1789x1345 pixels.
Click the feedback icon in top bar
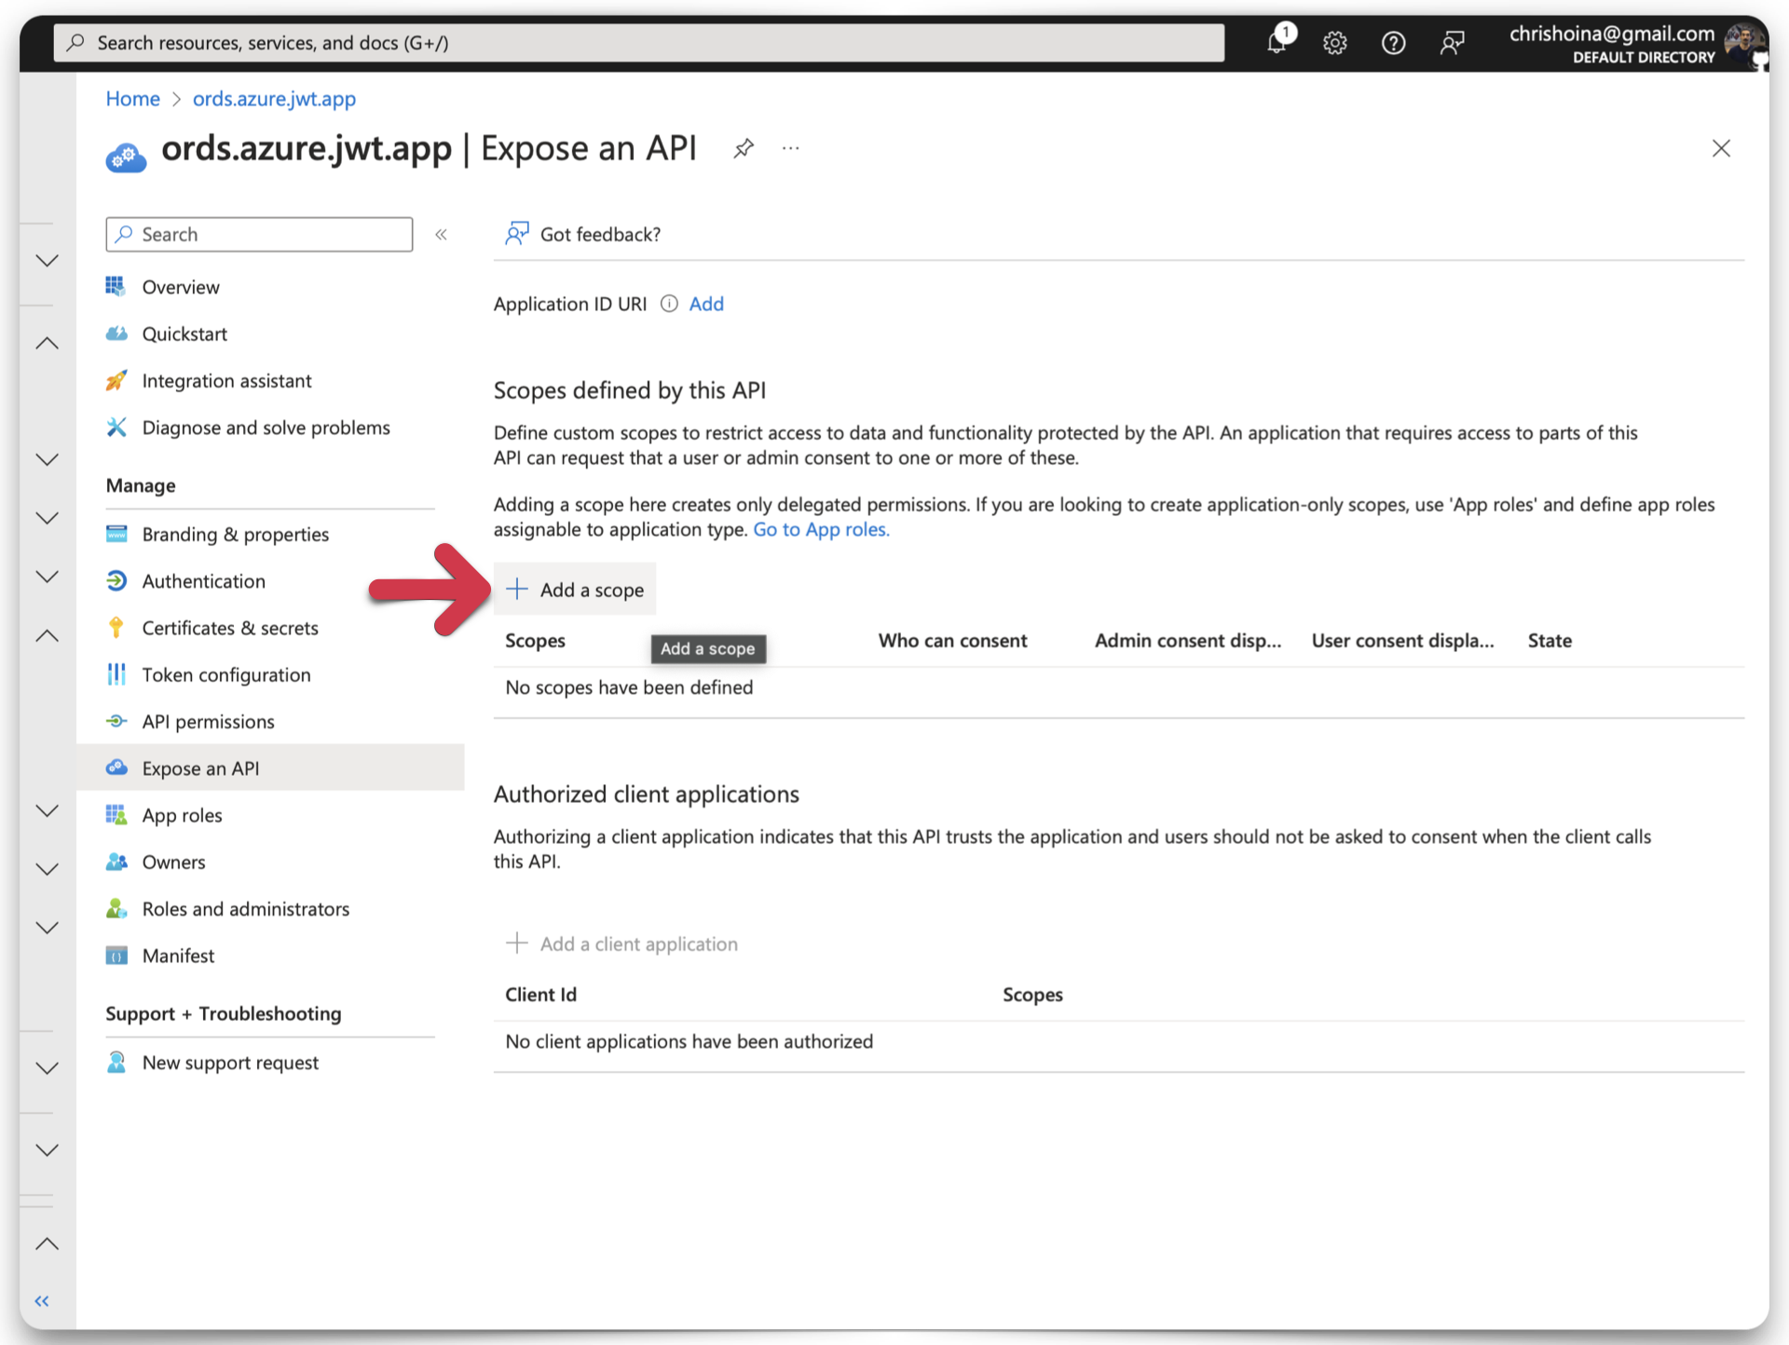tap(1452, 43)
